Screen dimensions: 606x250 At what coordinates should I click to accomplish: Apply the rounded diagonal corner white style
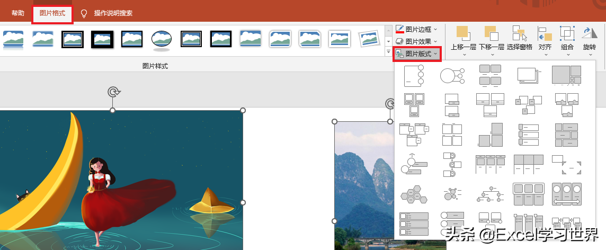point(280,39)
